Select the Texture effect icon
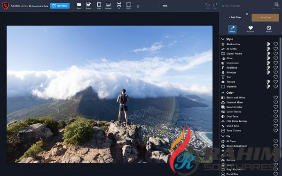 pyautogui.click(x=223, y=82)
